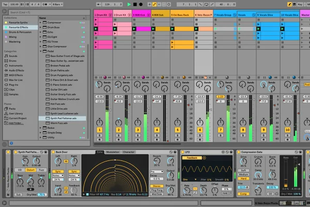Viewport: 310px width, 207px height.
Task: Expand the Echo folder
Action: pyautogui.click(x=40, y=32)
